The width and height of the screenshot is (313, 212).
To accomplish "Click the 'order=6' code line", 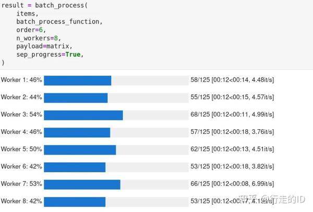I will click(31, 30).
